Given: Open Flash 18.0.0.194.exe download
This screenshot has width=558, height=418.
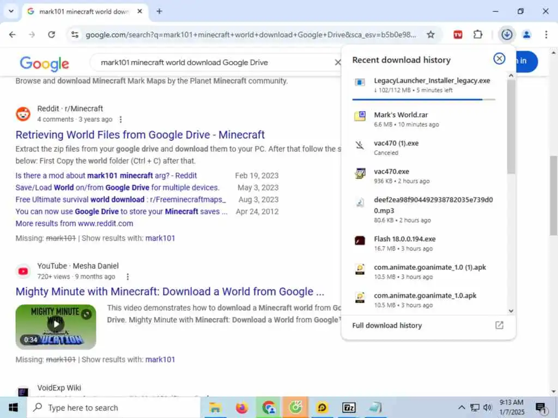Looking at the screenshot, I should pos(424,243).
